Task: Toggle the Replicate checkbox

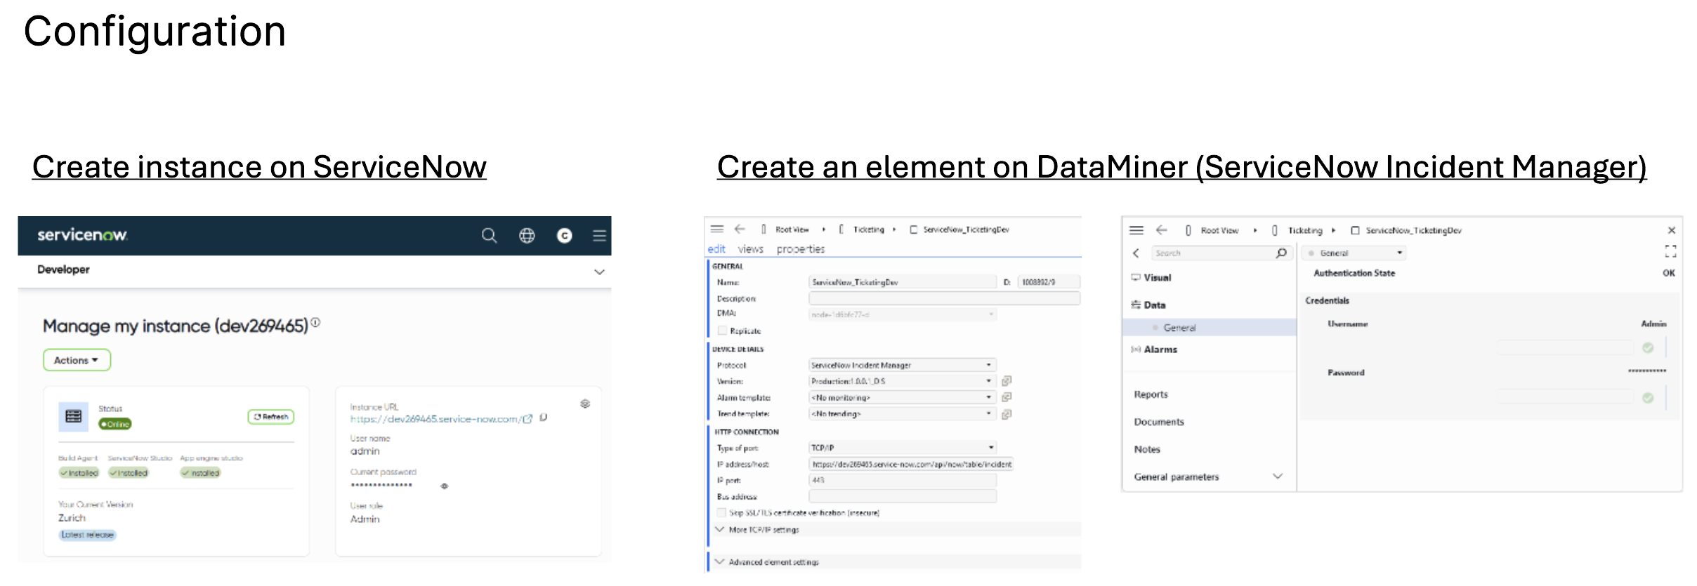Action: click(722, 331)
